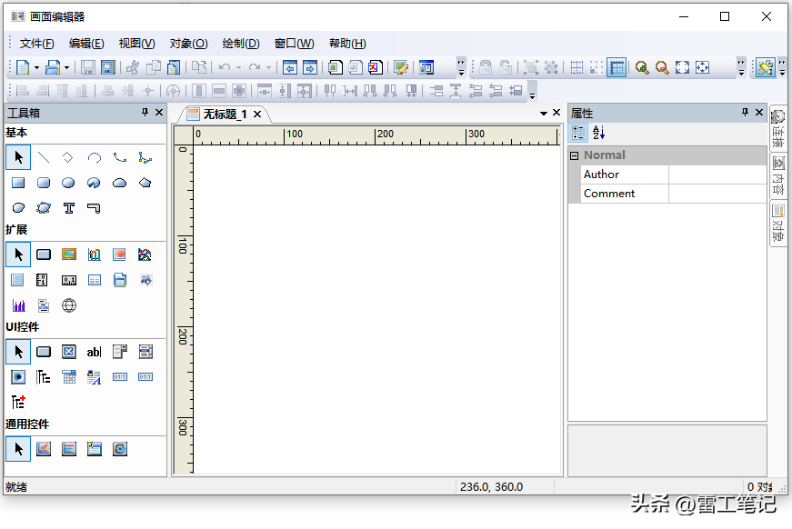The height and width of the screenshot is (529, 792).
Task: Open dropdown arrow beside new file icon
Action: click(36, 67)
